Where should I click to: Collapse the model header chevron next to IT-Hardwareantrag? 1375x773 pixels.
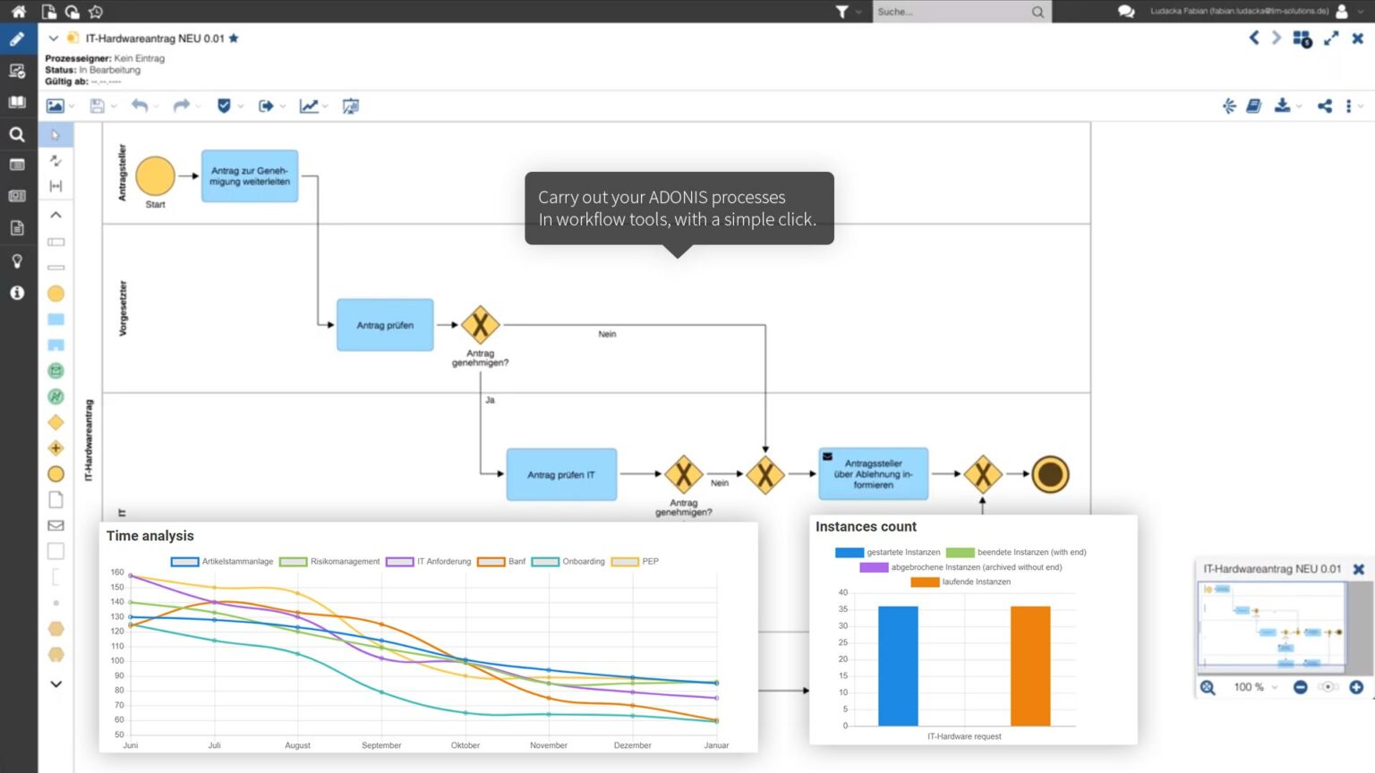tap(53, 38)
